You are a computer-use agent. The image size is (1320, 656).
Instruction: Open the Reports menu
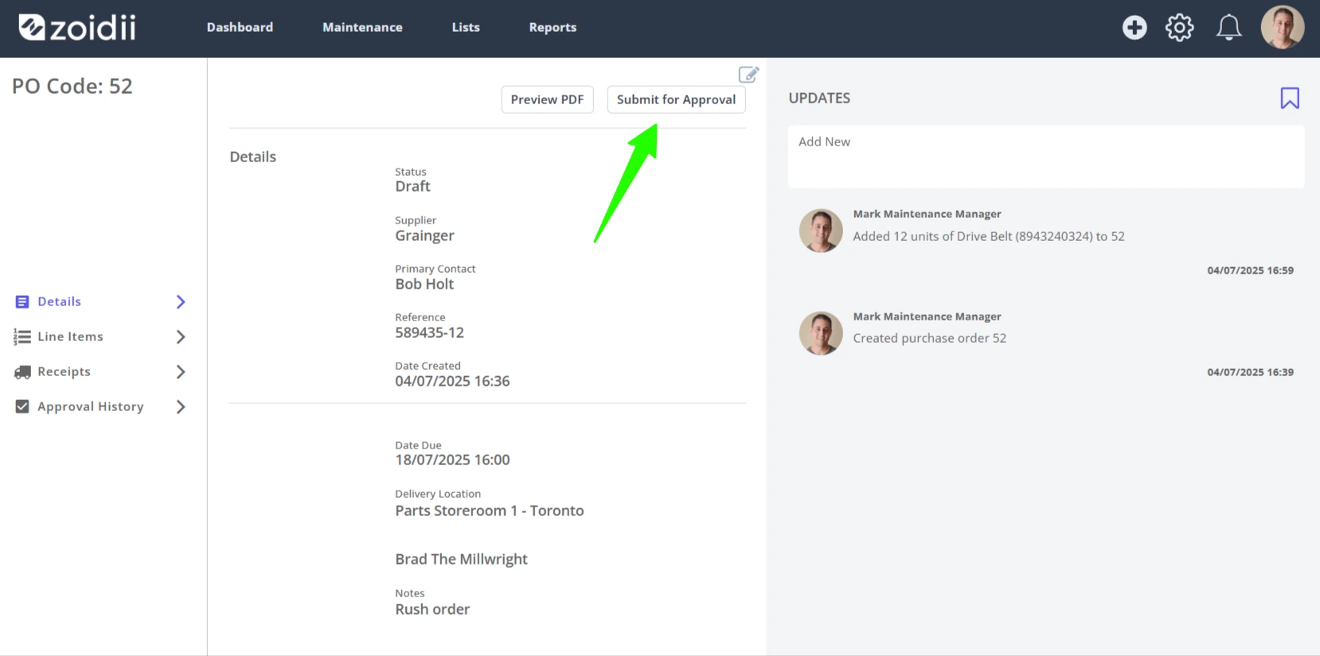553,27
